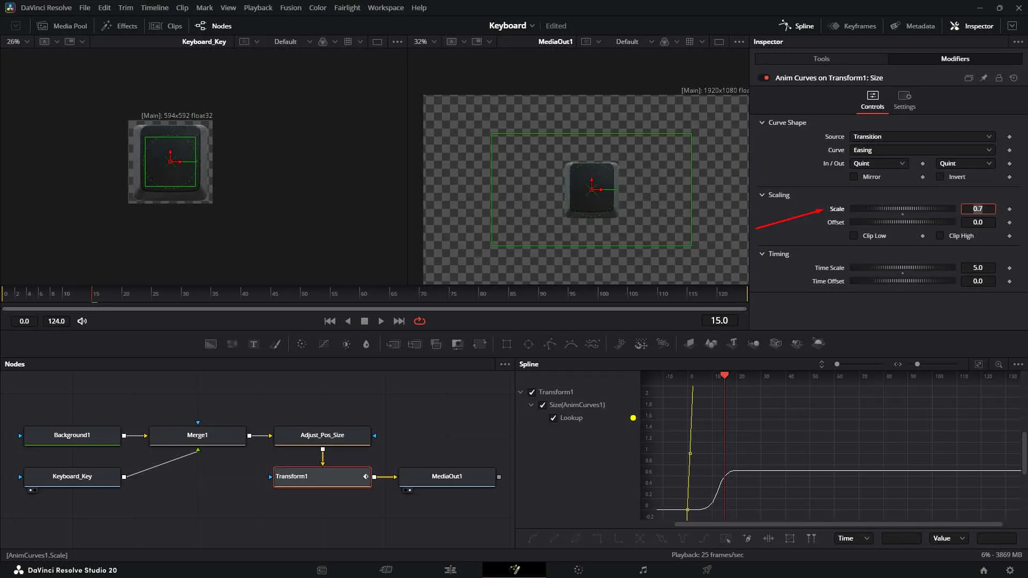Click the play forward button
This screenshot has height=578, width=1028.
381,321
